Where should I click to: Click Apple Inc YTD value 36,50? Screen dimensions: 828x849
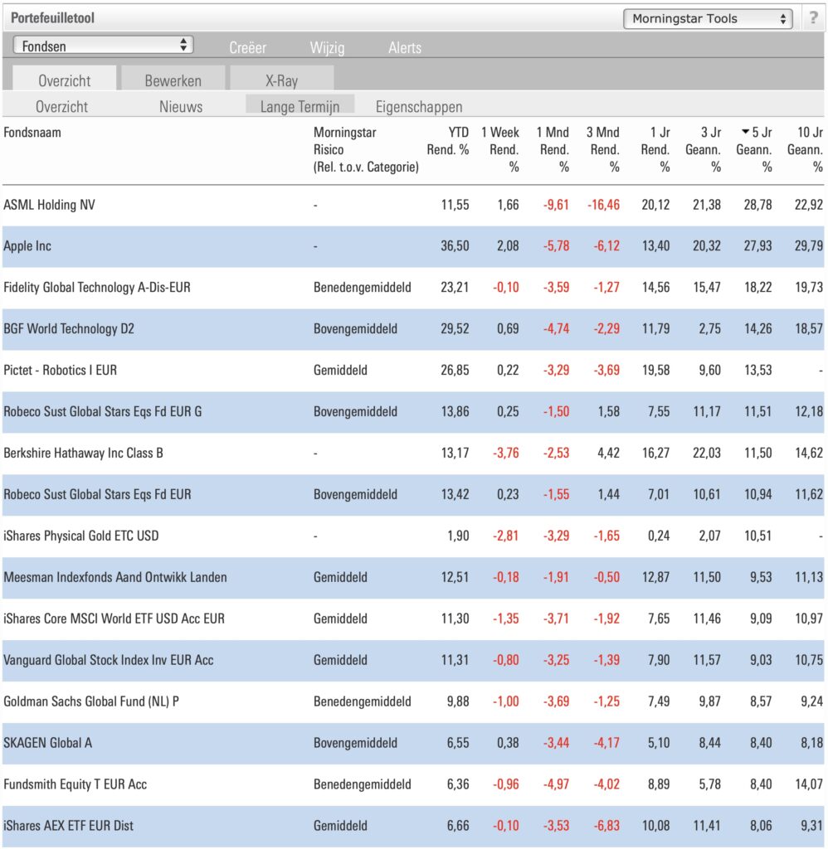pos(455,245)
